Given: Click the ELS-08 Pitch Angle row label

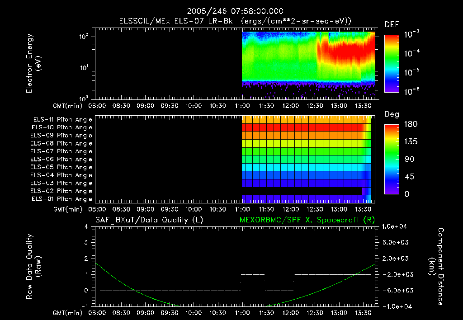Looking at the screenshot, I should point(61,143).
